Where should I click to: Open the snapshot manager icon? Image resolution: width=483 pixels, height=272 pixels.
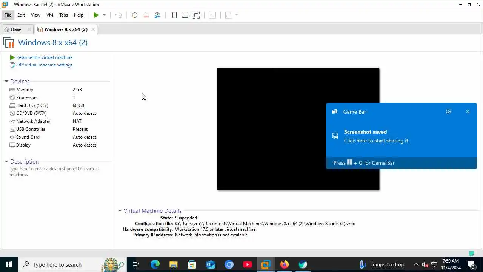click(157, 15)
